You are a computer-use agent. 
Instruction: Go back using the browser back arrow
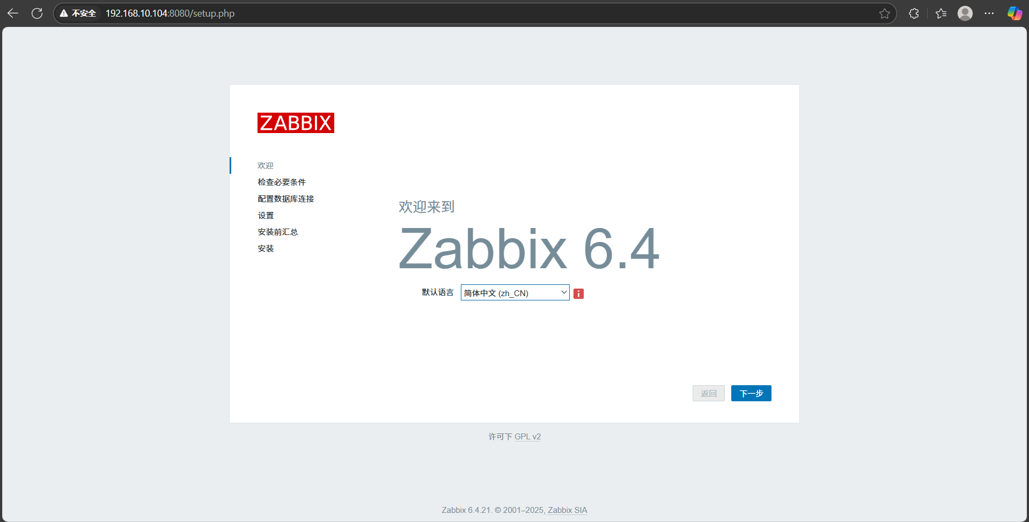tap(13, 13)
